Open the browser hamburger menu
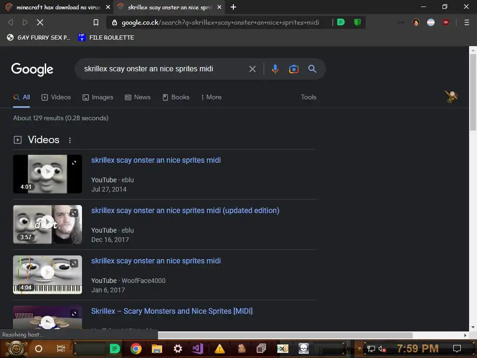 [466, 22]
